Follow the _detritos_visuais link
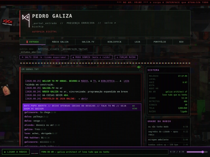This screenshot has height=157, width=210. click(x=48, y=49)
